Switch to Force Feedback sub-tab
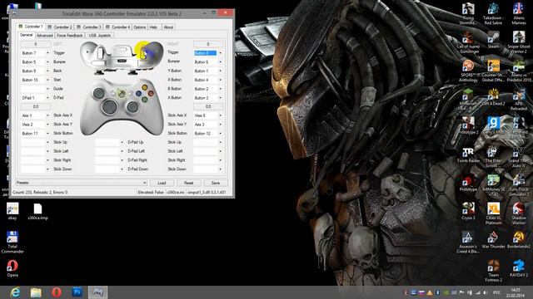Viewport: 533px width, 299px height. pos(69,35)
